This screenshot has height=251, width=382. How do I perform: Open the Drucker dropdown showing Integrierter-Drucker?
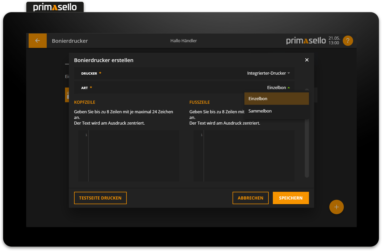[268, 73]
